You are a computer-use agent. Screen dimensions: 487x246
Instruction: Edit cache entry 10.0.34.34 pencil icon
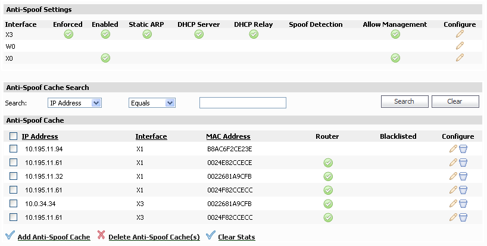click(x=453, y=204)
